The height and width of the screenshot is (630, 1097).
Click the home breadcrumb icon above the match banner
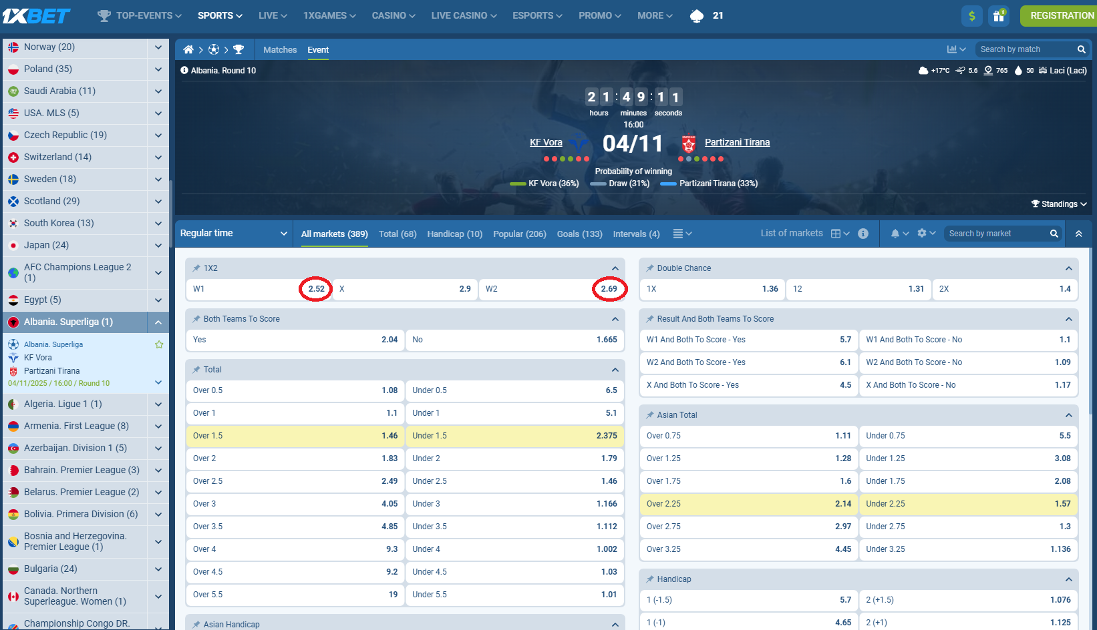[188, 49]
